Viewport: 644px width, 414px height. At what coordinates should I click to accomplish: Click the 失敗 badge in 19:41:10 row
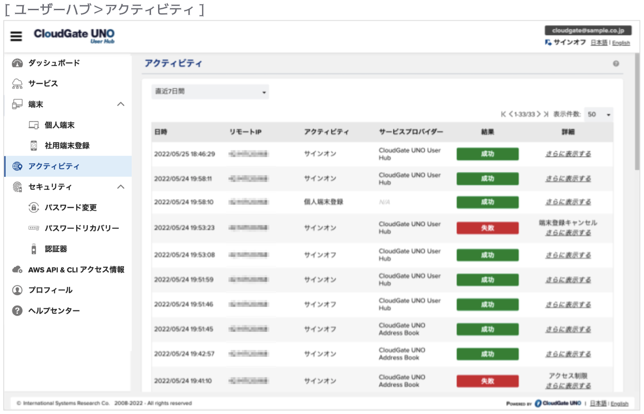pyautogui.click(x=488, y=381)
